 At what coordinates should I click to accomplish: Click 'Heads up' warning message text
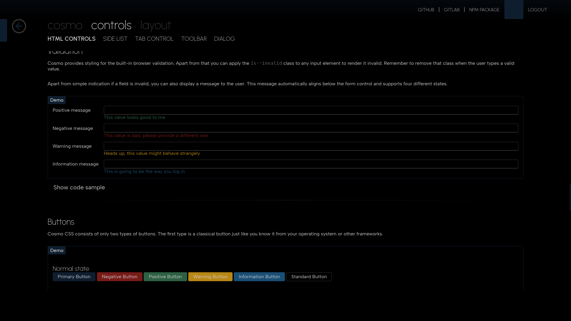pos(152,153)
